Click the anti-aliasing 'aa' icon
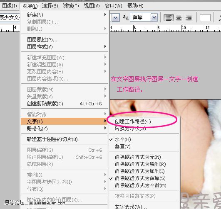The width and height of the screenshot is (221, 209). pos(126,17)
